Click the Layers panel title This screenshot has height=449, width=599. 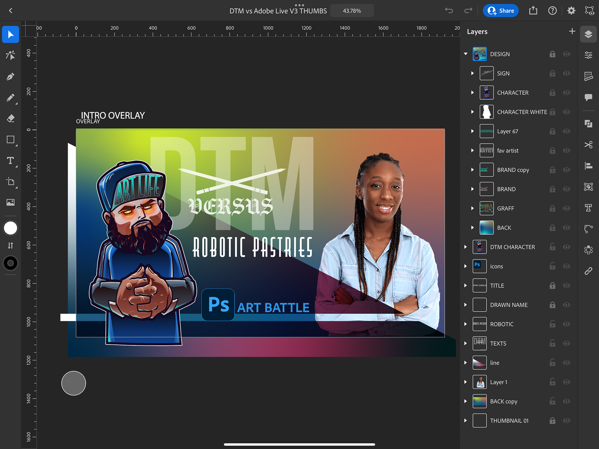click(477, 32)
